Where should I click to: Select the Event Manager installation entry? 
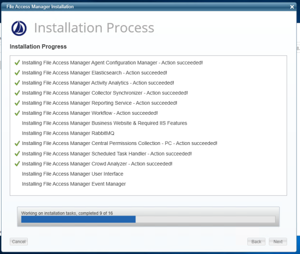pos(74,184)
